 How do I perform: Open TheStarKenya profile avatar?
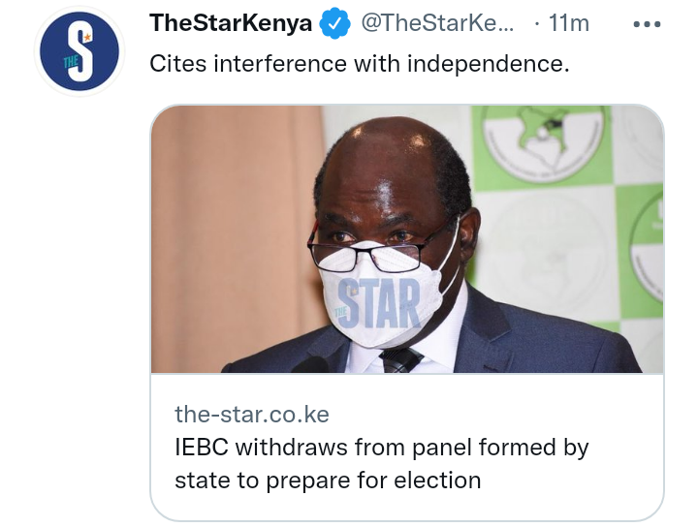tap(79, 51)
